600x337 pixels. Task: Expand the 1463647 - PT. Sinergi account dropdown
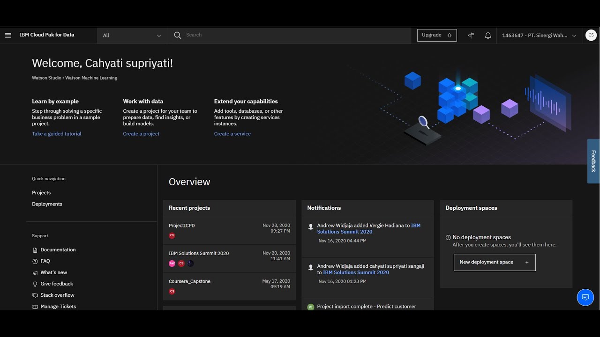pyautogui.click(x=539, y=35)
